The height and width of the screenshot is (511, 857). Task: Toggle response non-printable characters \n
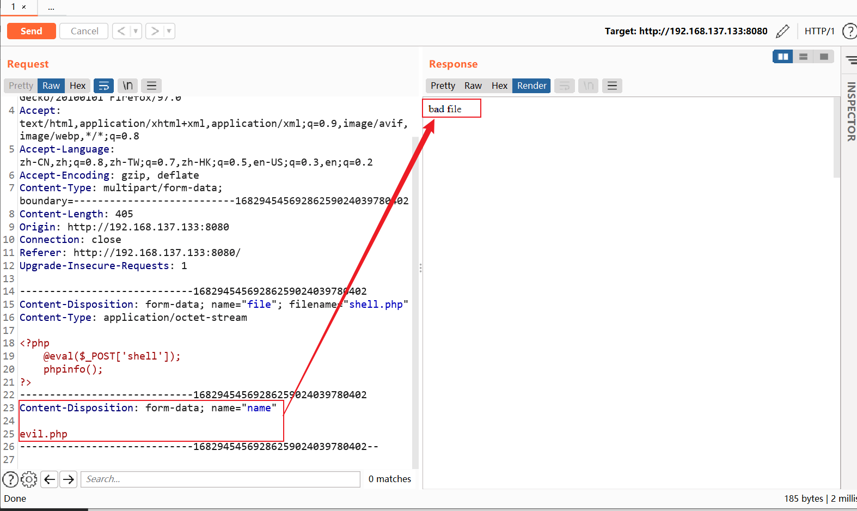(589, 86)
